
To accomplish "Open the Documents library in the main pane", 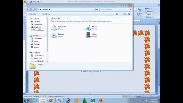I will pos(59,28).
